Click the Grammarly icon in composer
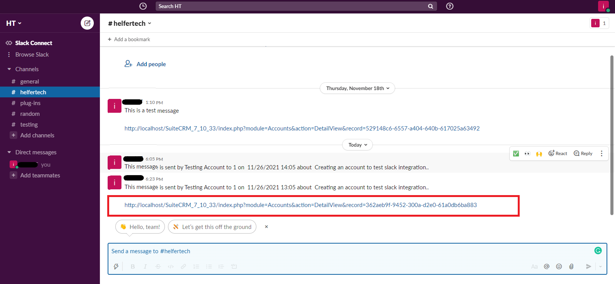The width and height of the screenshot is (615, 284). (598, 251)
